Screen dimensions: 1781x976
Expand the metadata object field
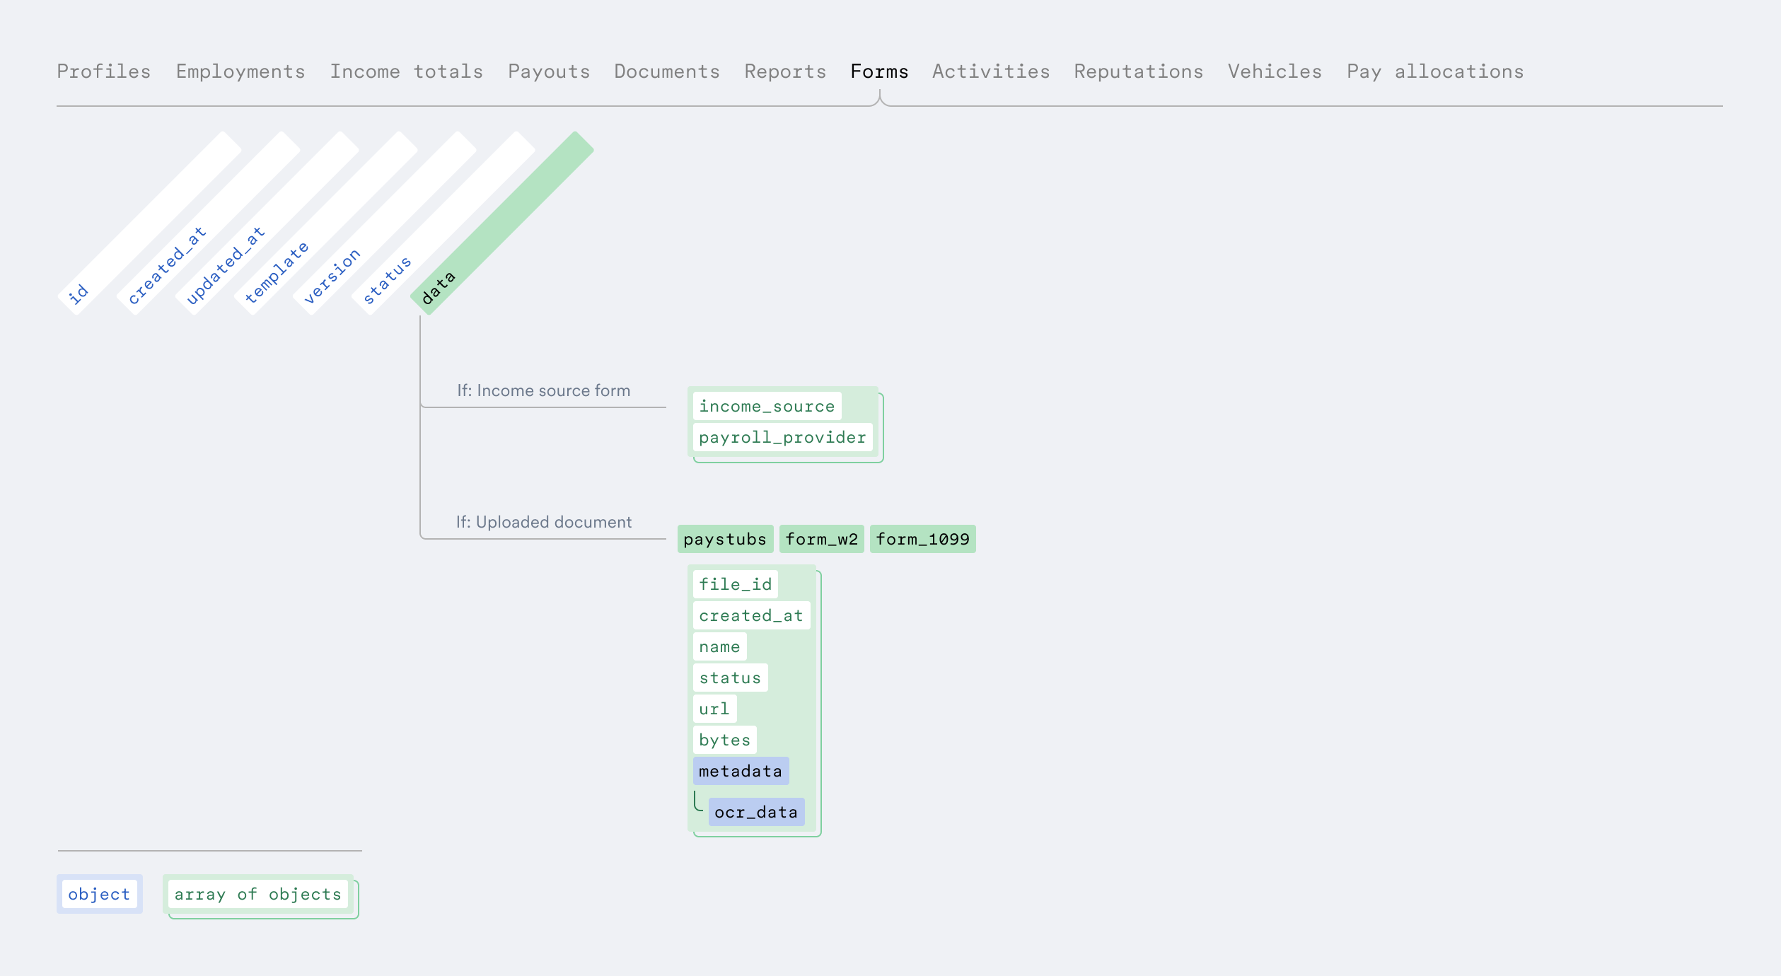click(x=740, y=771)
